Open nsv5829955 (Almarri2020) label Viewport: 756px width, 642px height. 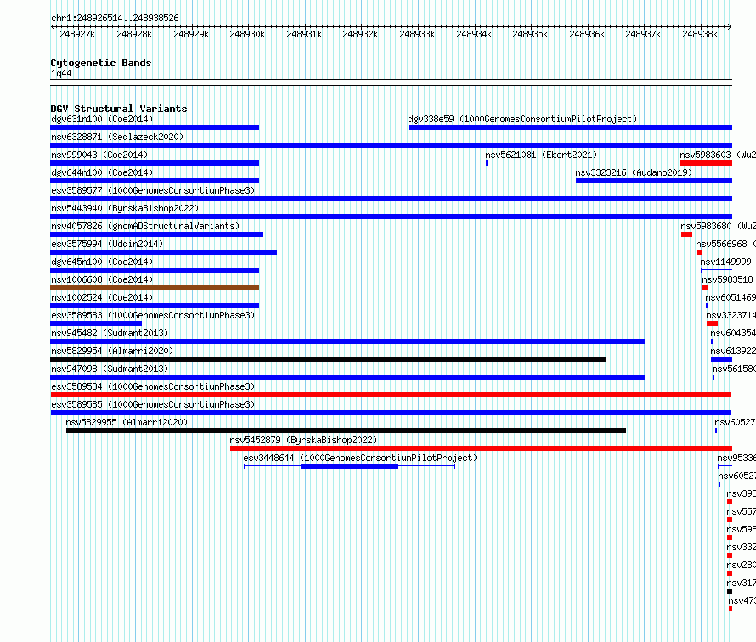(127, 422)
